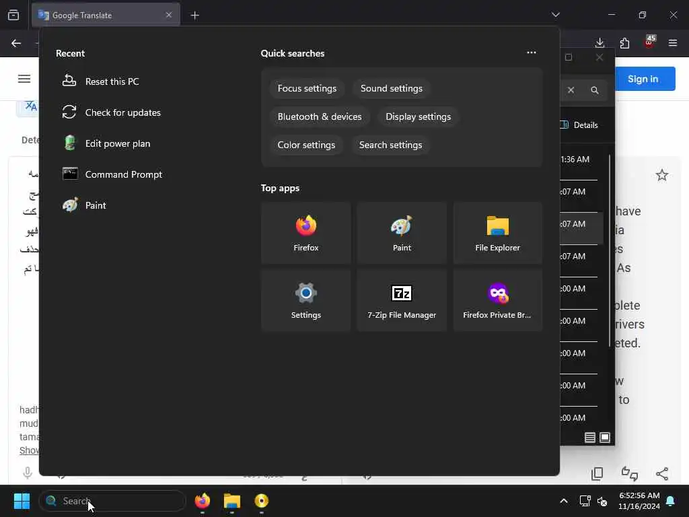Screen dimensions: 689x517
Task: Switch to the Google Translate tab
Action: (106, 15)
